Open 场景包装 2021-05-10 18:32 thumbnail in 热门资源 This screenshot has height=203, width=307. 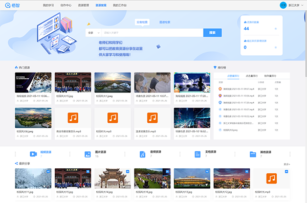pos(192,118)
